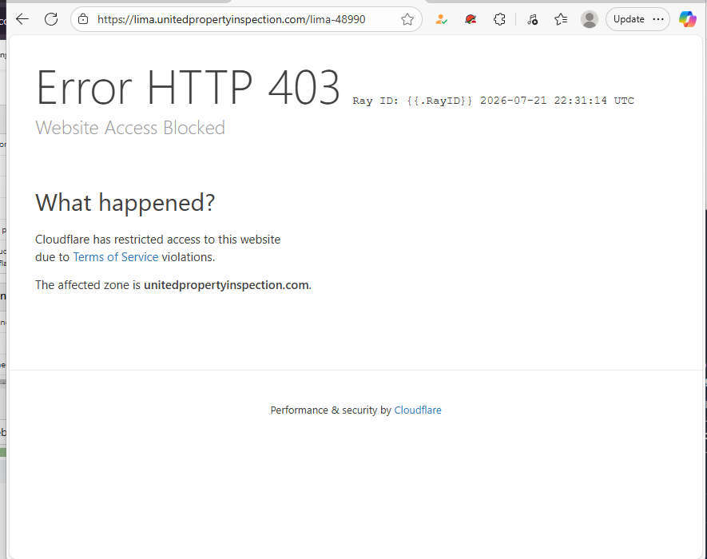Open the orange person-checkmark extension icon
The image size is (707, 559).
click(x=442, y=19)
